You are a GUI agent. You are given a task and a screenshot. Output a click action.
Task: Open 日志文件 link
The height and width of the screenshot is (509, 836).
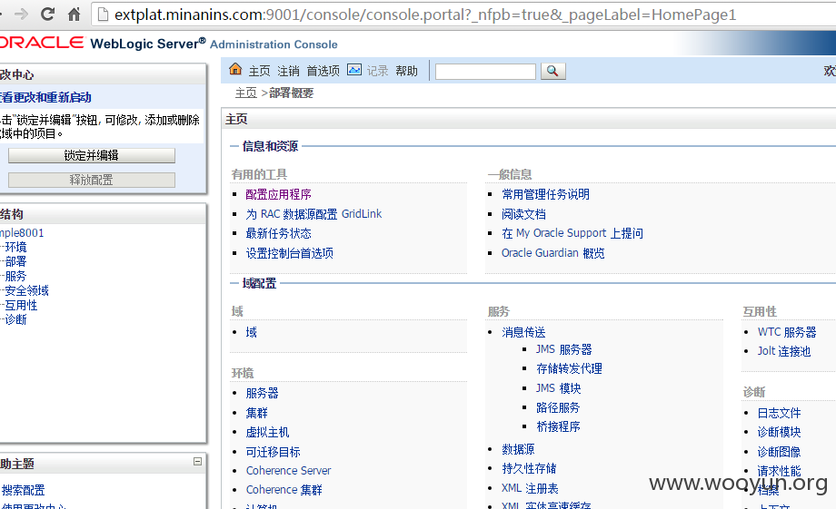779,413
